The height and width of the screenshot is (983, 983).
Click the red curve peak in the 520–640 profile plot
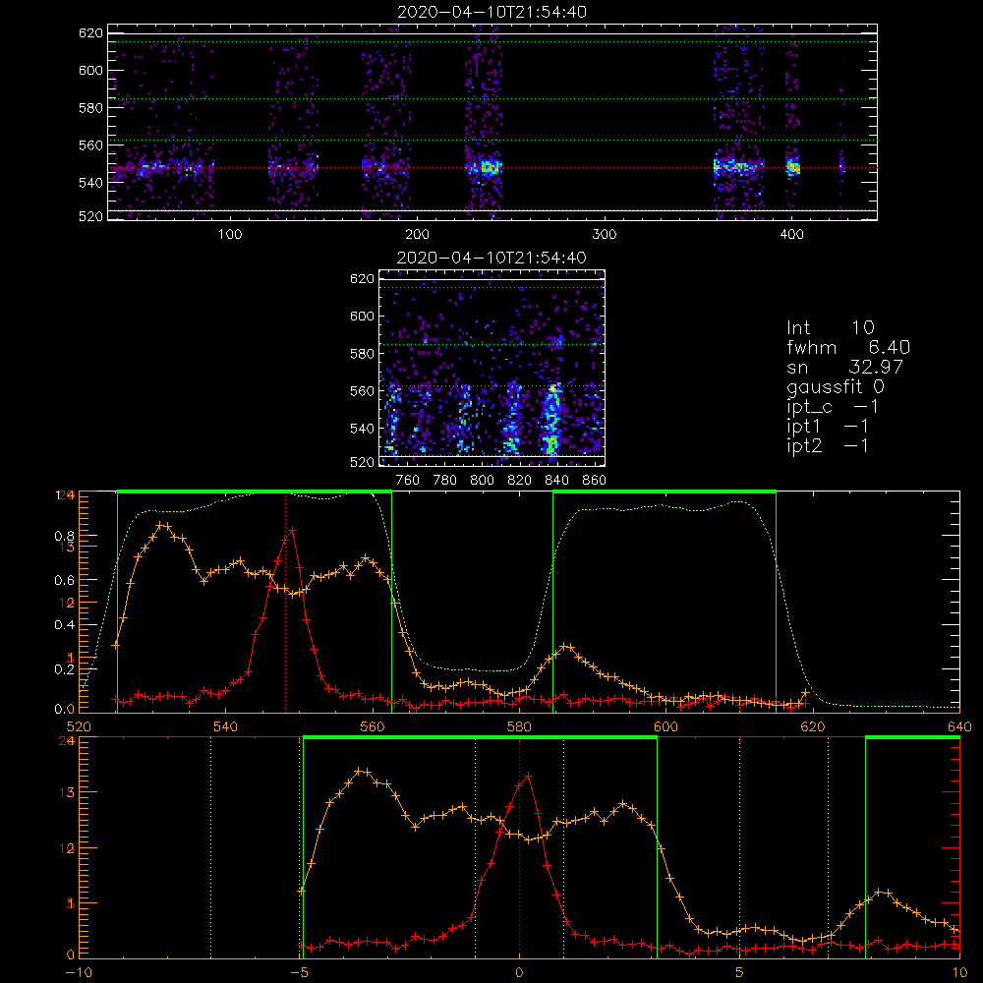point(292,531)
